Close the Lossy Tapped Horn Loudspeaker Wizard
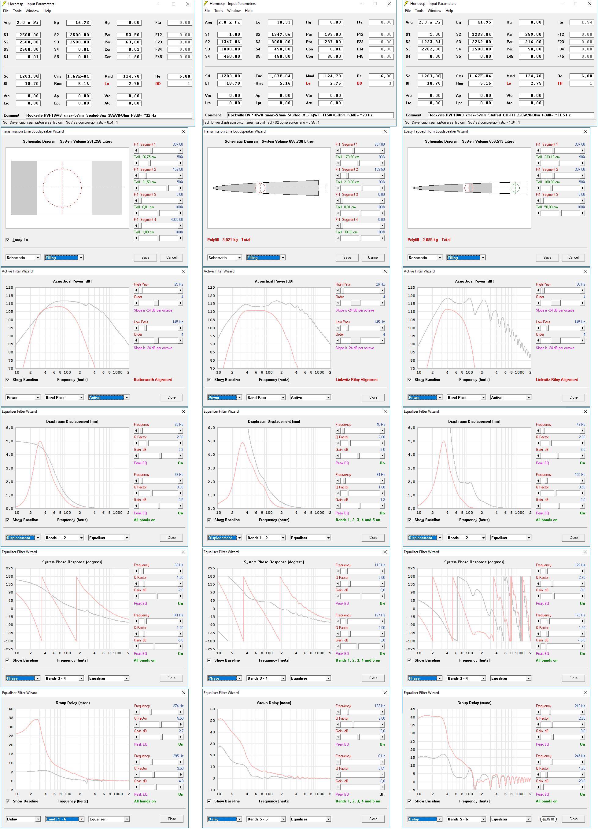The width and height of the screenshot is (598, 829). [585, 131]
